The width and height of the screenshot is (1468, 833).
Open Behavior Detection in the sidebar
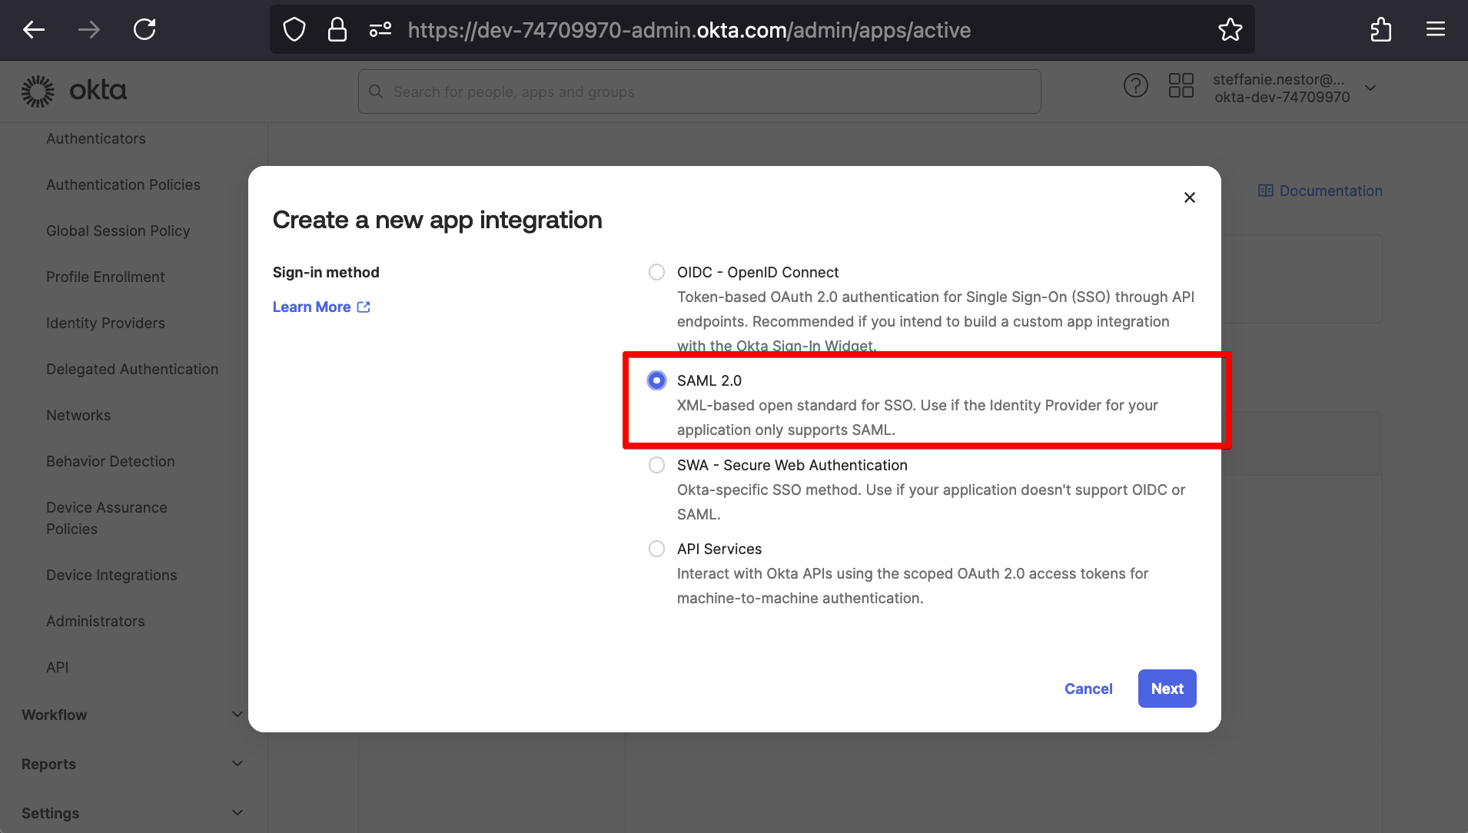[x=111, y=461]
